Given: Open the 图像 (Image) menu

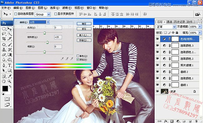Looking at the screenshot, I should [x=30, y=8].
